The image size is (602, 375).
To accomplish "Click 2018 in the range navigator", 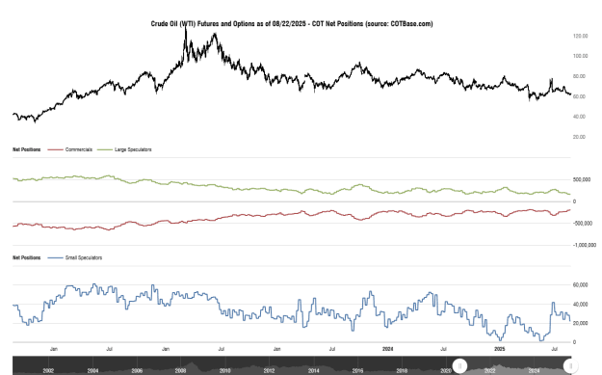I will tap(402, 371).
